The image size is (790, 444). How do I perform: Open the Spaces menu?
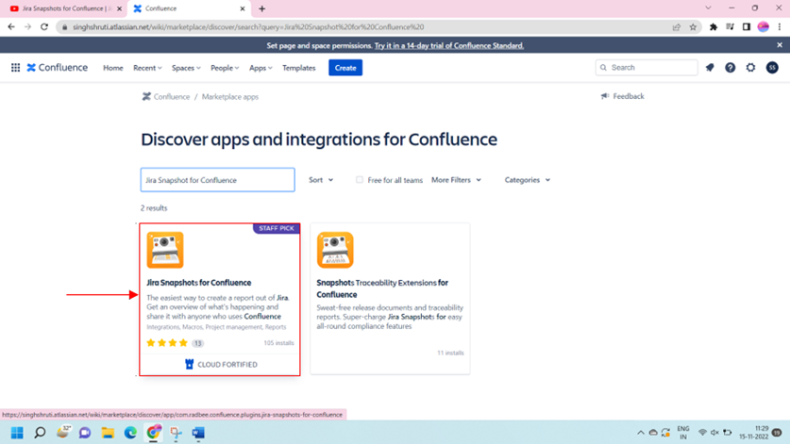pos(185,68)
